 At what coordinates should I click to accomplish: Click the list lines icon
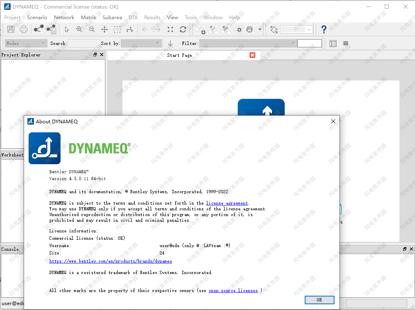tap(346, 43)
